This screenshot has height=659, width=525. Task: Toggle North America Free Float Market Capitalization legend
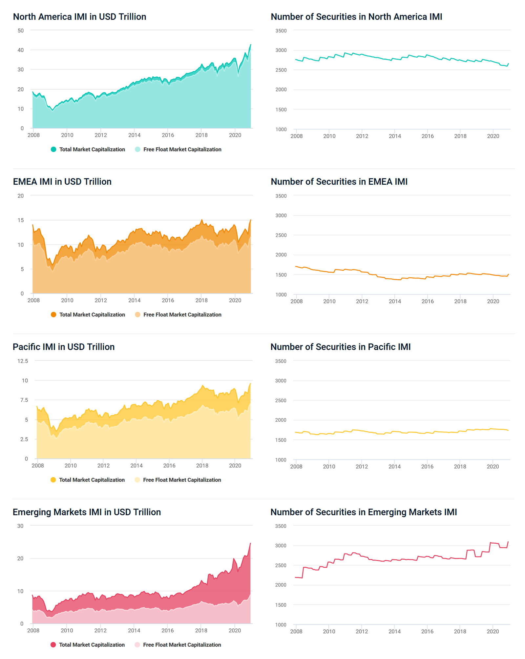[x=178, y=149]
